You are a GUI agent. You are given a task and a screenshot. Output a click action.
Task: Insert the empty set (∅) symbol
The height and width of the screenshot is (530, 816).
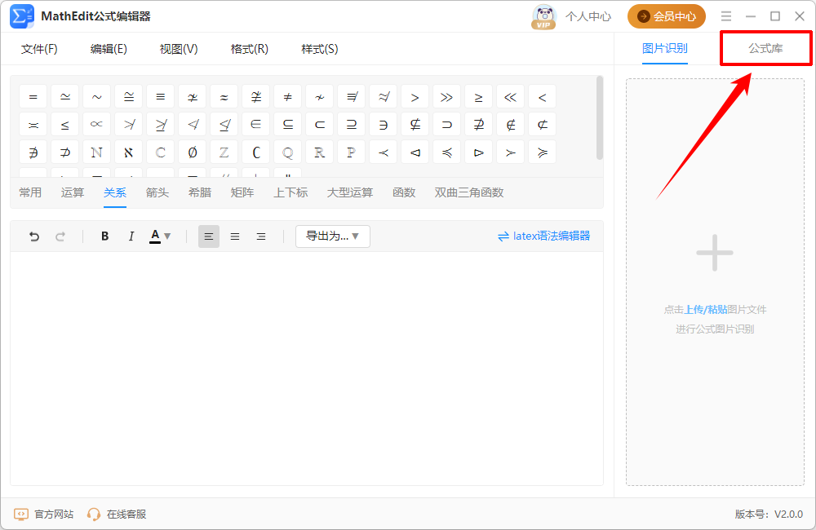coord(192,152)
